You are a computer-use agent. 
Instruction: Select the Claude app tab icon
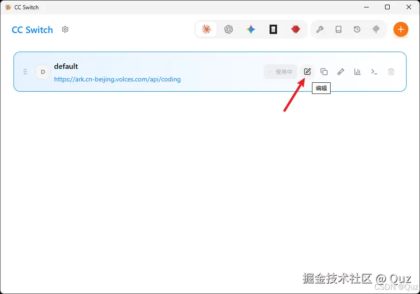(x=206, y=29)
